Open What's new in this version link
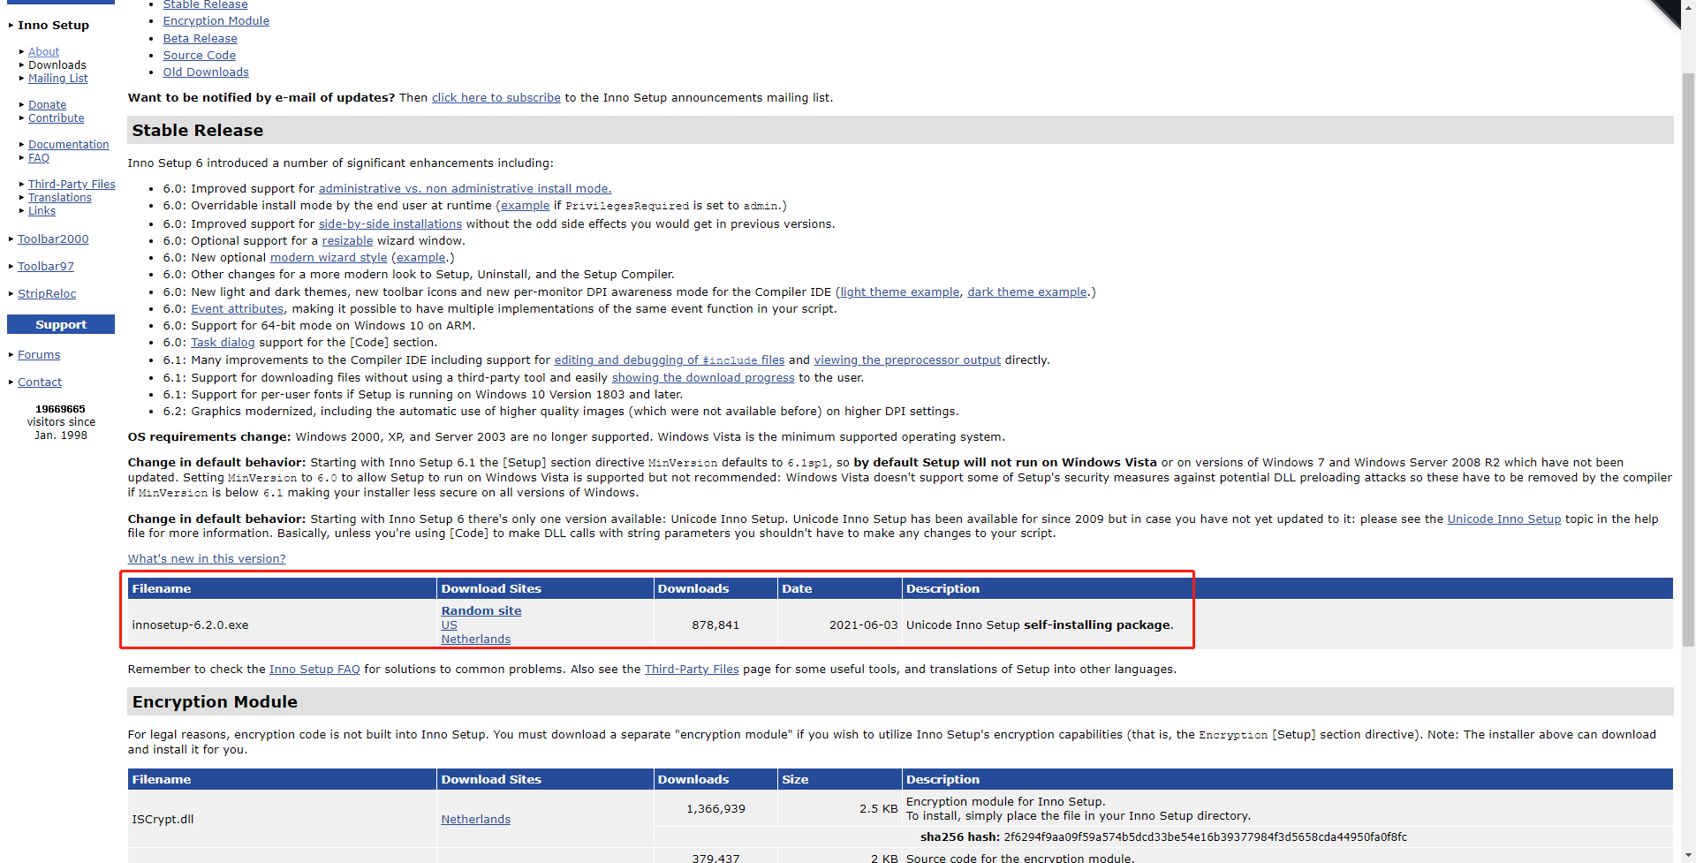The height and width of the screenshot is (863, 1696). [x=207, y=559]
